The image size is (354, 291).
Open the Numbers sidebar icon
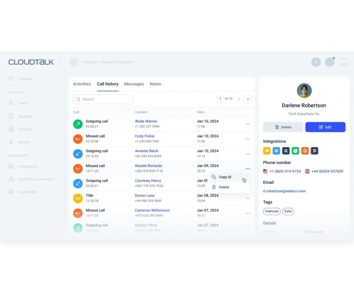(x=11, y=116)
